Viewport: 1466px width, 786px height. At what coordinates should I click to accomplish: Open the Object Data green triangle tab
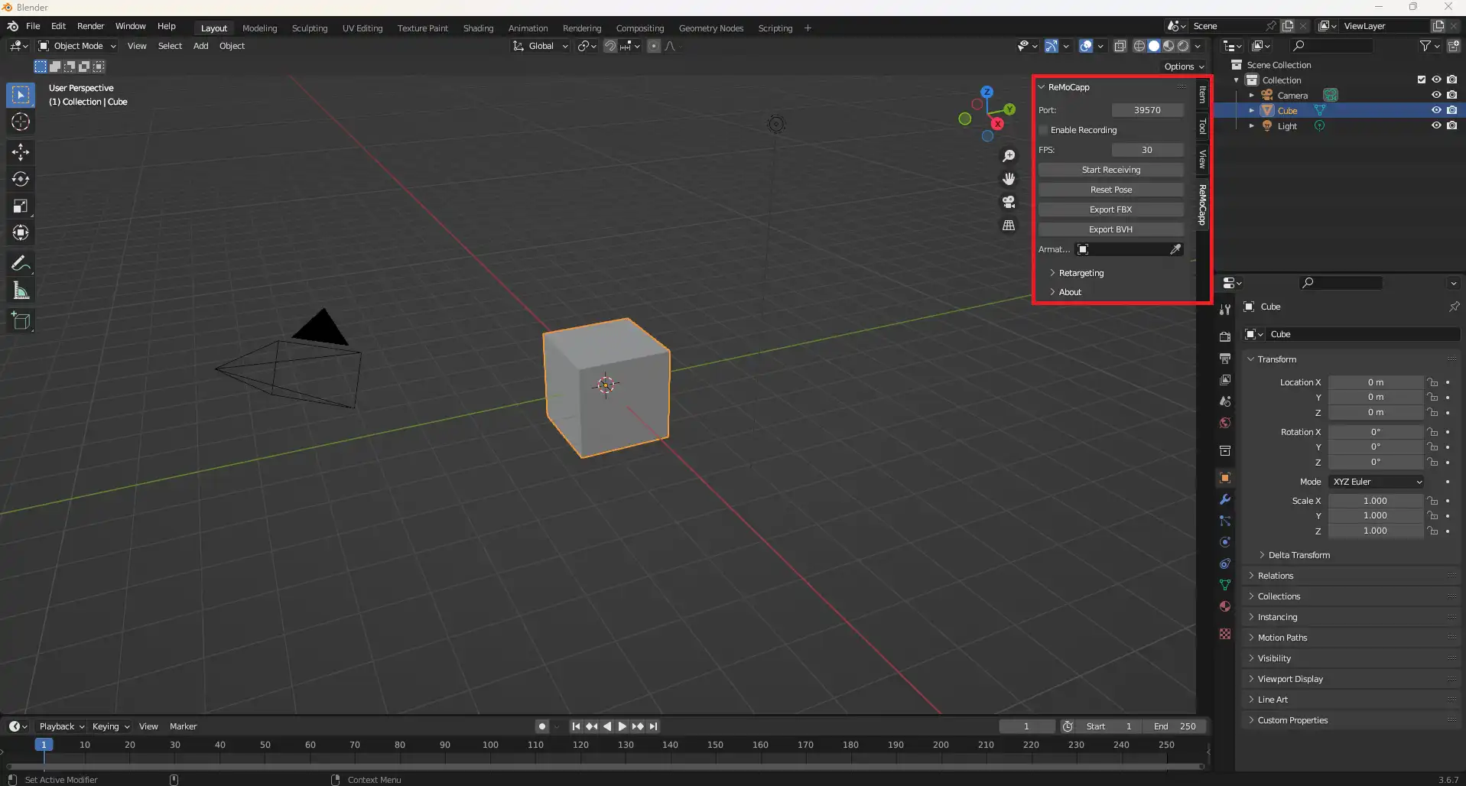pos(1225,585)
